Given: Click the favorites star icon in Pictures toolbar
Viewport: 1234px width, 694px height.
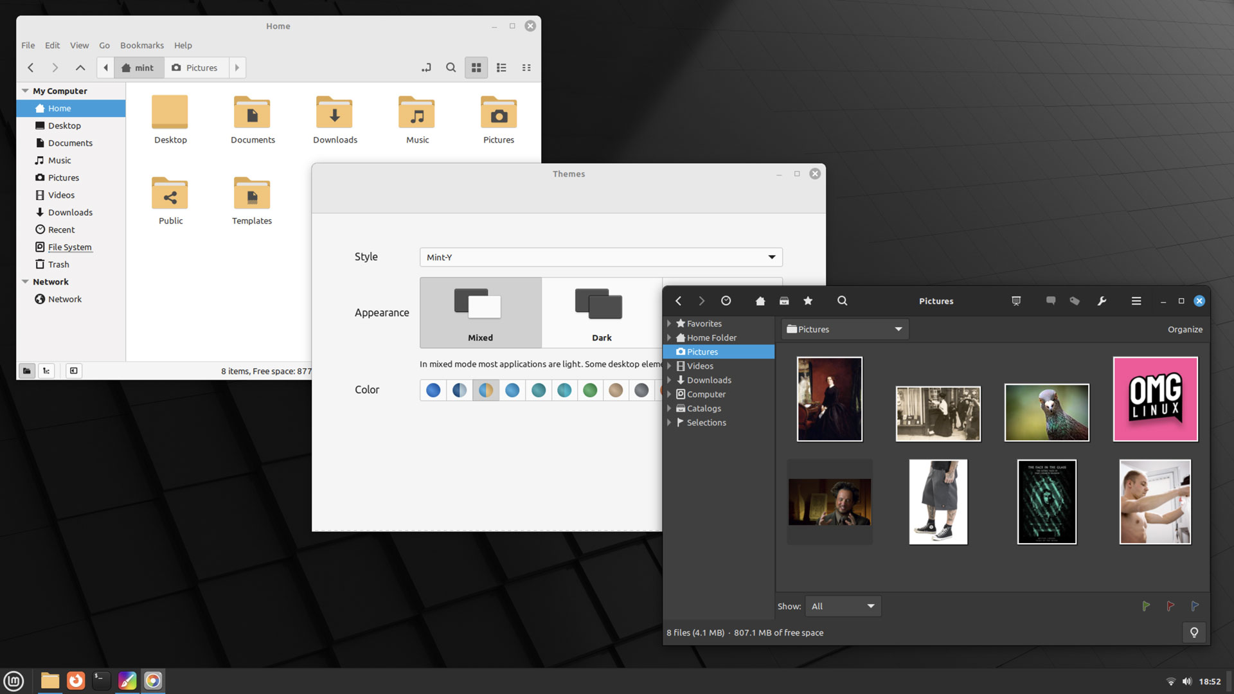Looking at the screenshot, I should (808, 301).
